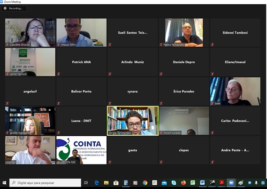Viewport: 267px width, 189px height.
Task: Open the Mail app in taskbar
Action: [164, 183]
